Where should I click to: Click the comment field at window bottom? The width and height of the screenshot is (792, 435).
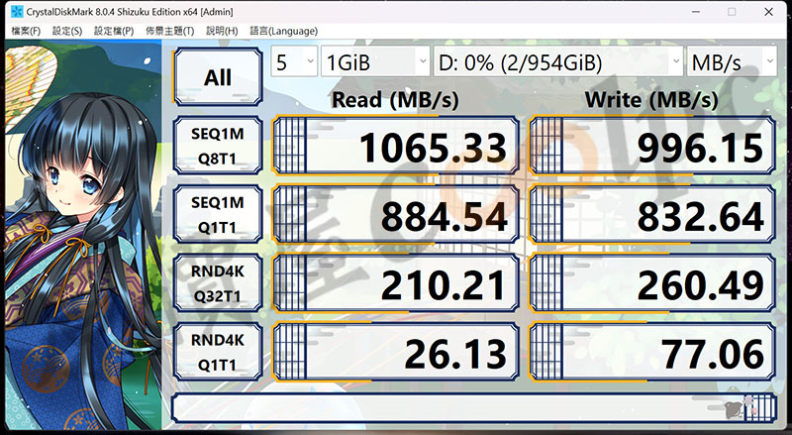click(x=474, y=407)
